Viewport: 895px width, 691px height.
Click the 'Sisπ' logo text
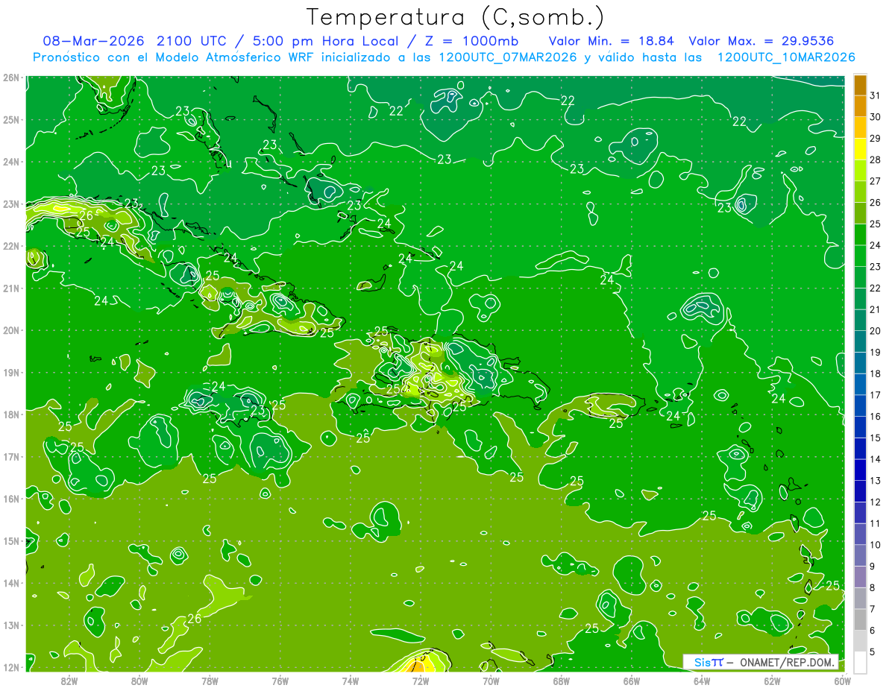tap(708, 662)
